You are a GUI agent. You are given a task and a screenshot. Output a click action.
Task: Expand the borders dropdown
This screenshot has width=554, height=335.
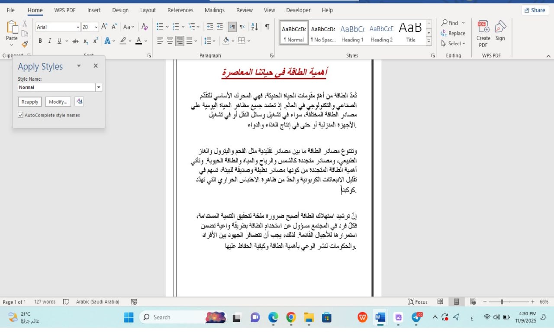249,41
